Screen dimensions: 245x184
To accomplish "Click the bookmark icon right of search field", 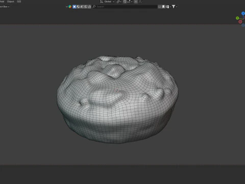I will (x=163, y=7).
